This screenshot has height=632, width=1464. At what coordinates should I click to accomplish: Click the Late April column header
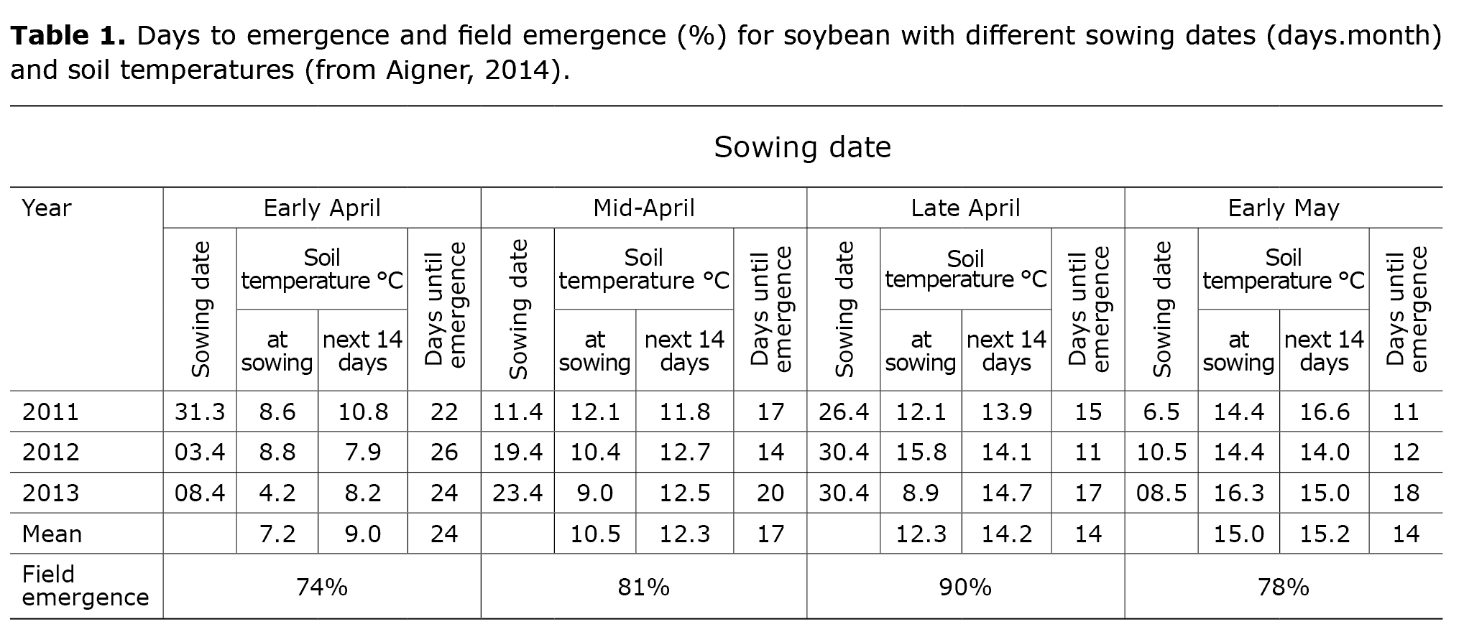pos(965,208)
